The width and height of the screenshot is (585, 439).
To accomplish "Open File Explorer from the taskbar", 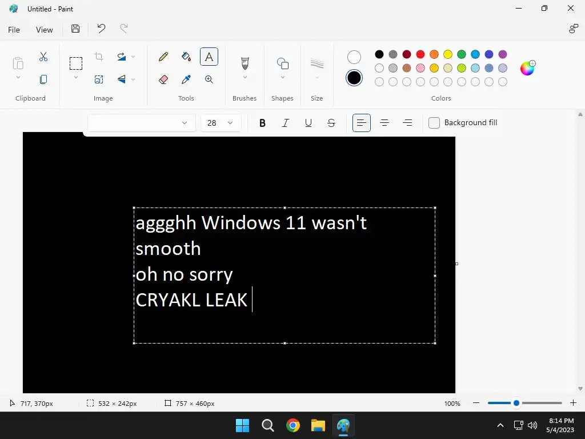I will click(x=318, y=425).
